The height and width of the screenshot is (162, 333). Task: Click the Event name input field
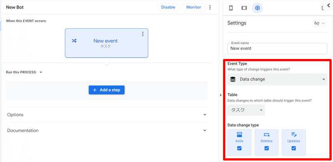click(x=277, y=49)
